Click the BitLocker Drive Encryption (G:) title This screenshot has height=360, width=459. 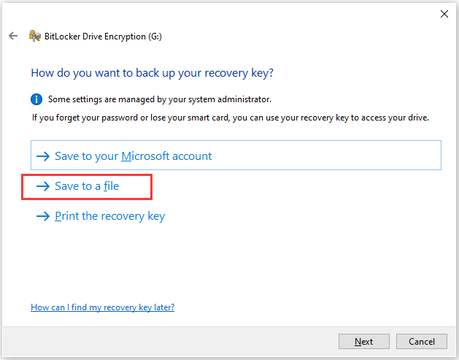[103, 37]
